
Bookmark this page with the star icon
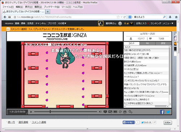(118, 17)
